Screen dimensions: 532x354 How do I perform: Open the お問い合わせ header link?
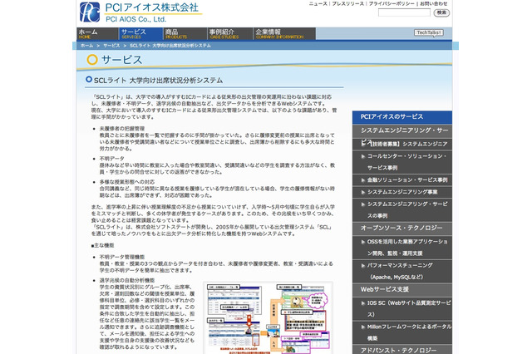pos(434,3)
